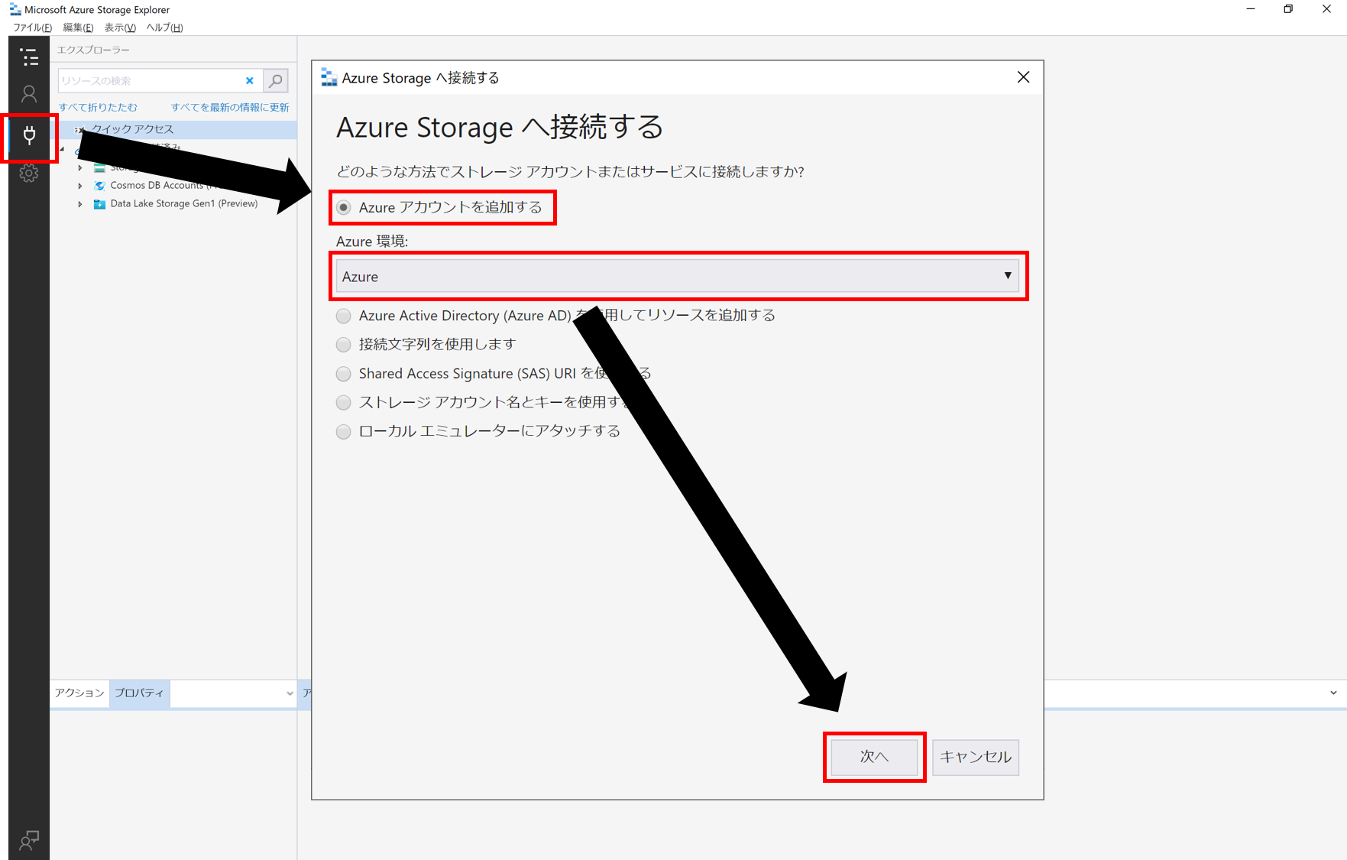Select 'ローカル エミュレーターにアタッチする' option

pyautogui.click(x=344, y=432)
